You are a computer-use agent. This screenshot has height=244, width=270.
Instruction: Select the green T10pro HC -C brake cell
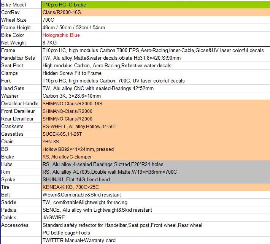pos(156,5)
